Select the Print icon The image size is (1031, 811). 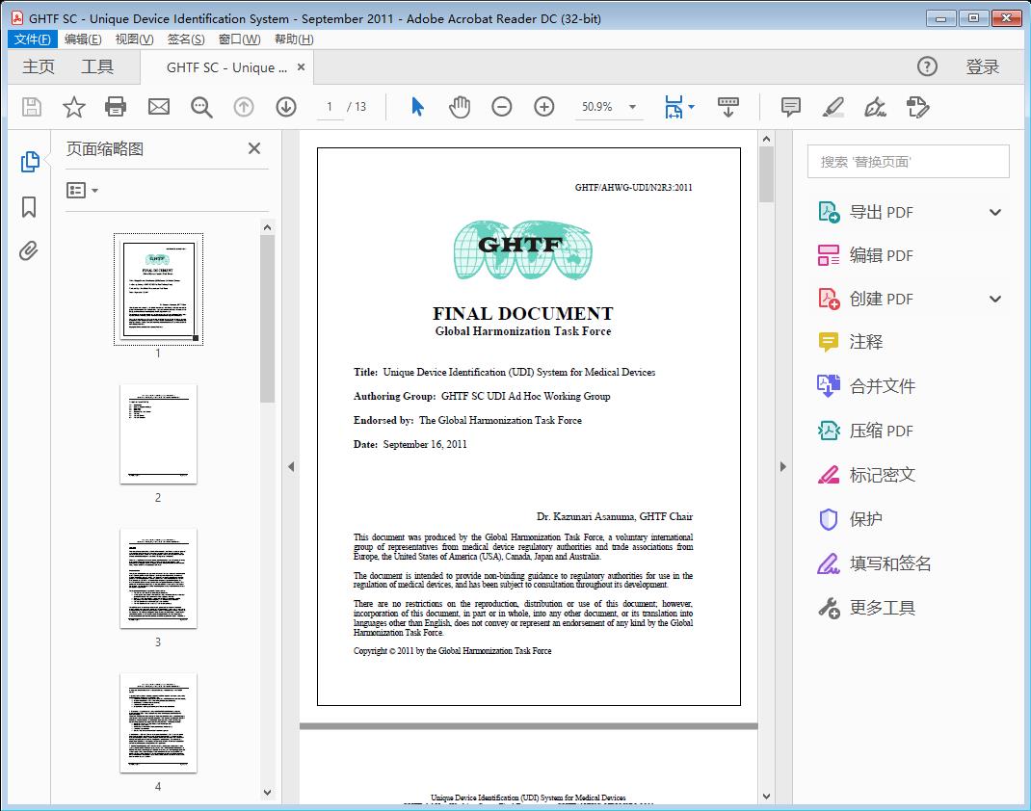coord(116,107)
